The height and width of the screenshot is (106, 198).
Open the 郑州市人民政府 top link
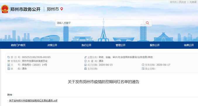click(x=178, y=2)
